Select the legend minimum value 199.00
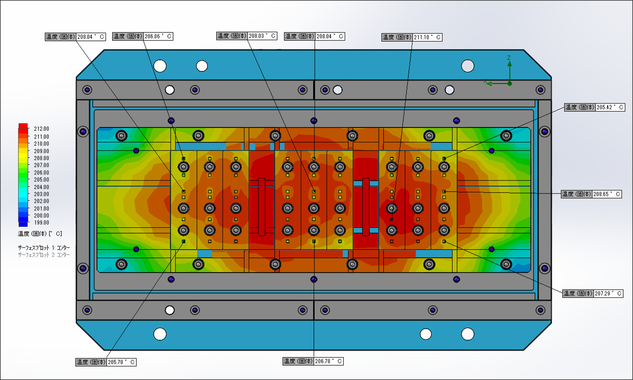 tap(41, 223)
